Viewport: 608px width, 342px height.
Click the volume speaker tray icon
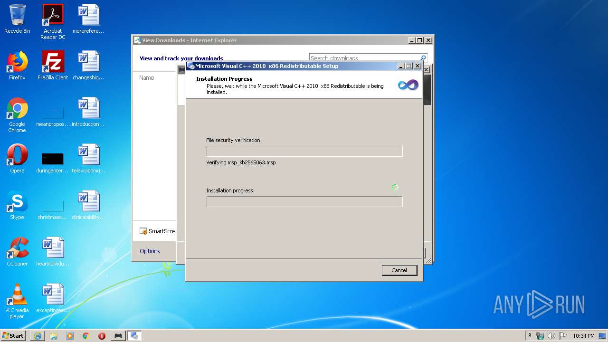pyautogui.click(x=551, y=336)
